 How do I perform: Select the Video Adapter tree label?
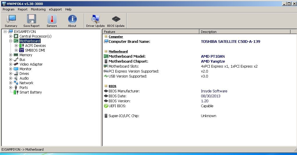click(x=31, y=64)
